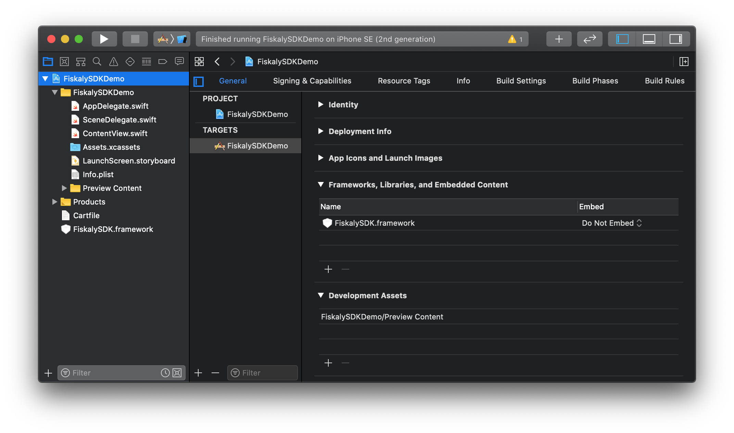Switch to the Signing & Capabilities tab

[312, 81]
